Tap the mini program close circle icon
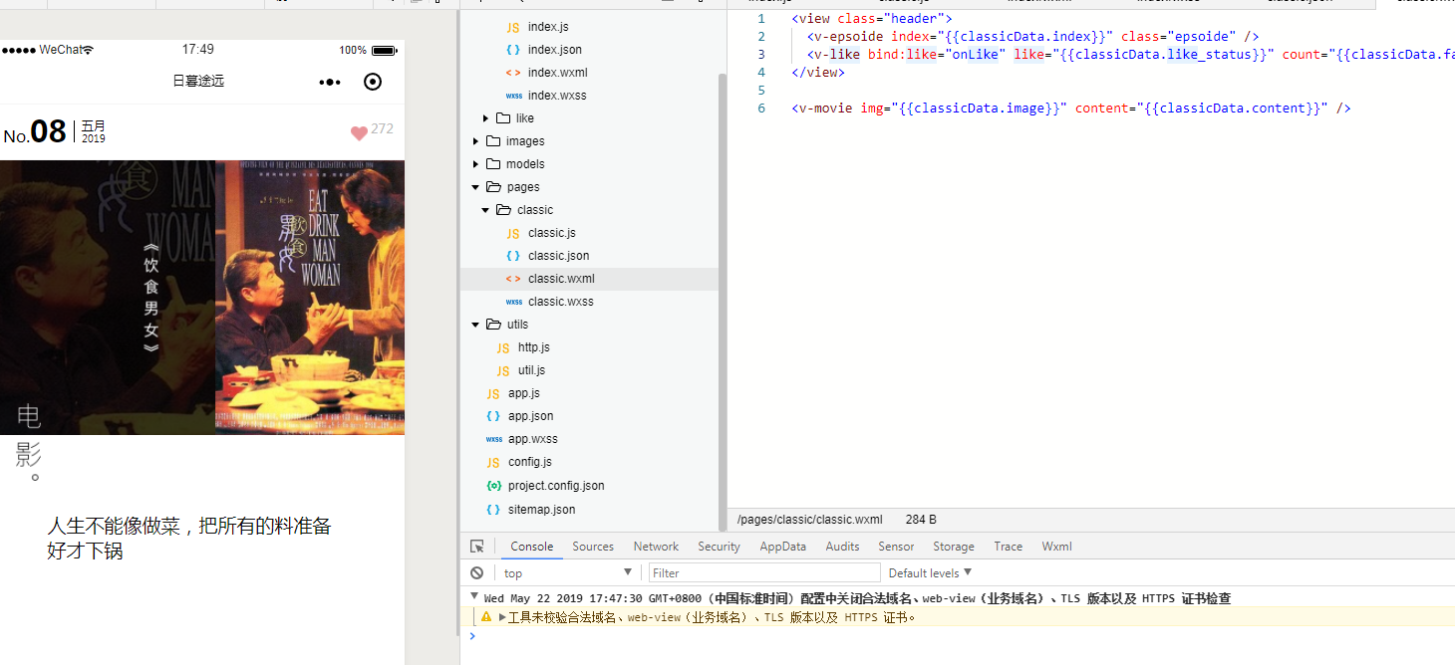The width and height of the screenshot is (1455, 665). point(373,82)
